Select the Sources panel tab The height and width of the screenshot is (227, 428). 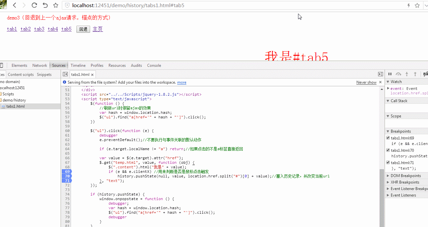pos(59,65)
